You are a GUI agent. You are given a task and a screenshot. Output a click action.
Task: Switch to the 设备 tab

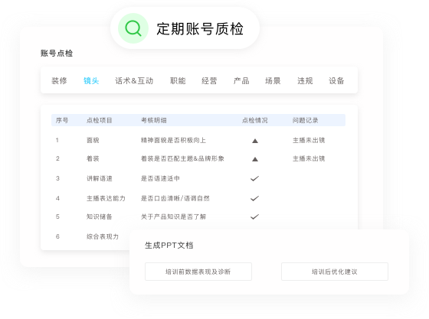pos(336,81)
